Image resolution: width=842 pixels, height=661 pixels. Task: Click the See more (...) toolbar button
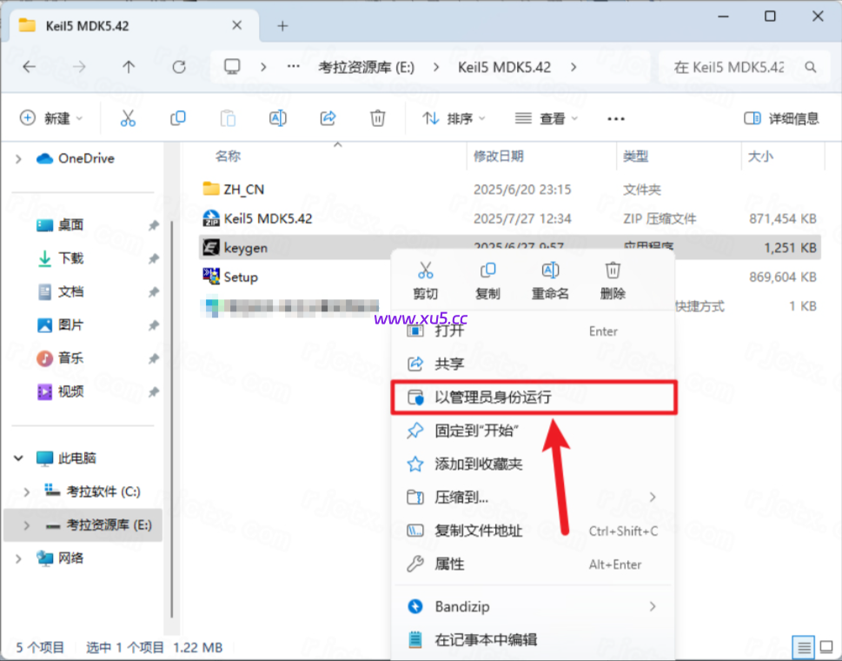pos(615,117)
